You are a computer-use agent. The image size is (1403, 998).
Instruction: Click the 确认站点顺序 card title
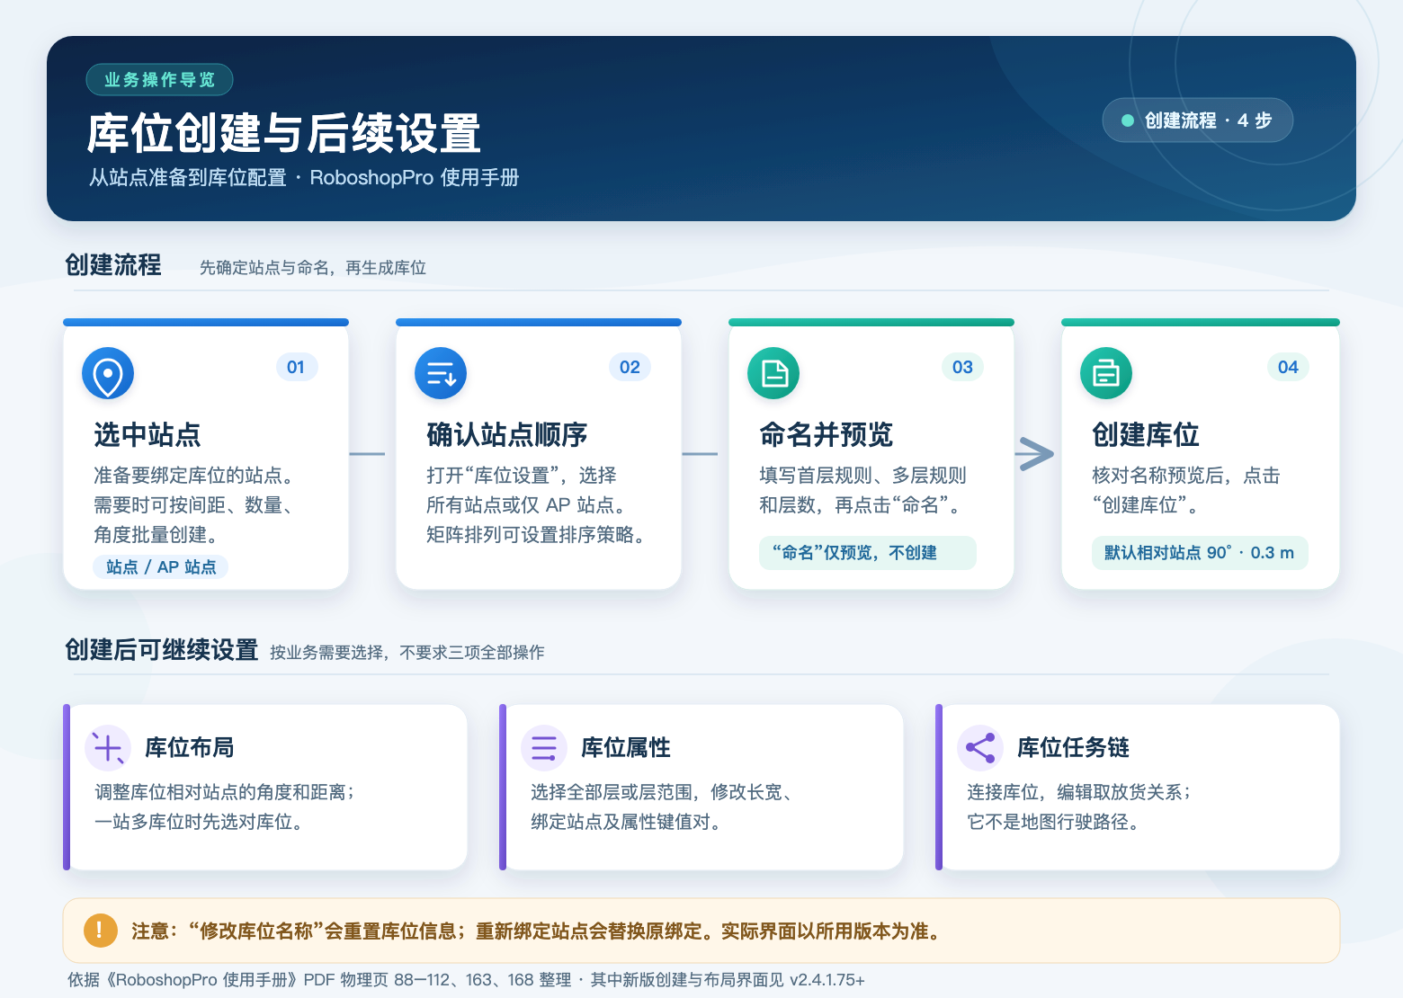[x=506, y=435]
